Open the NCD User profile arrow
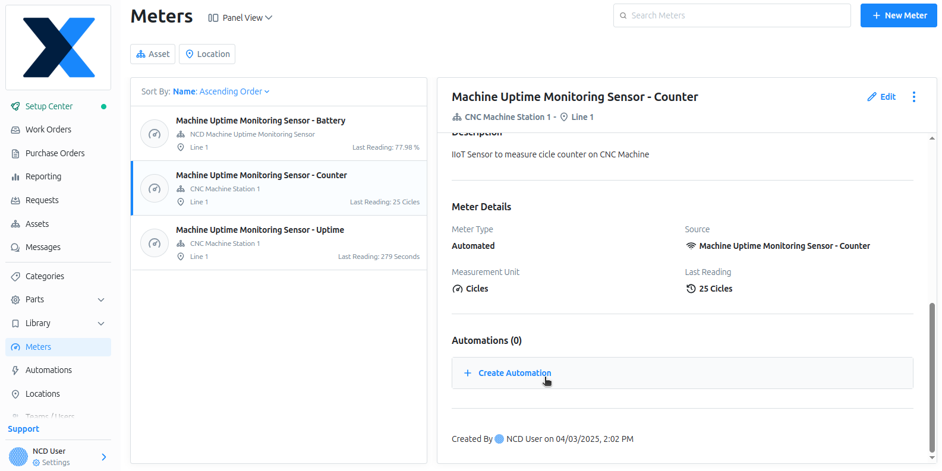Screen dimensions: 942x471 click(104, 457)
